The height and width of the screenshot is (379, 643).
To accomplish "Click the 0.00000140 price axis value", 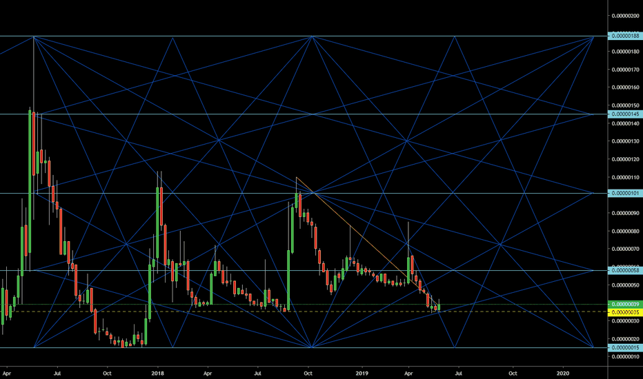I will pos(625,123).
